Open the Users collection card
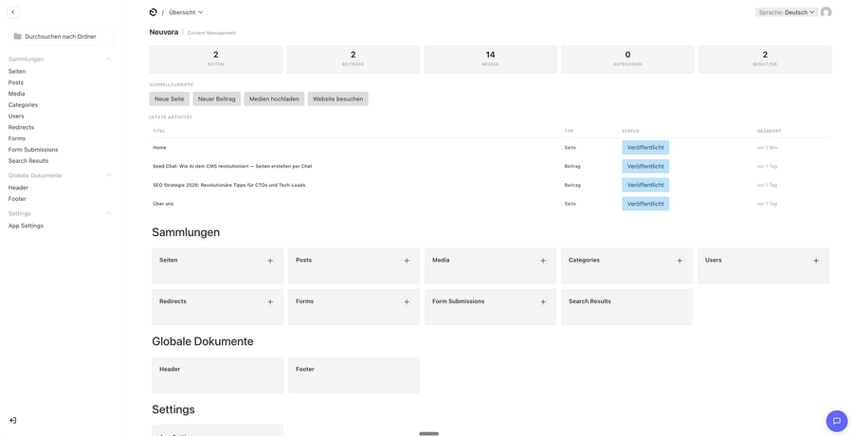 [763, 266]
